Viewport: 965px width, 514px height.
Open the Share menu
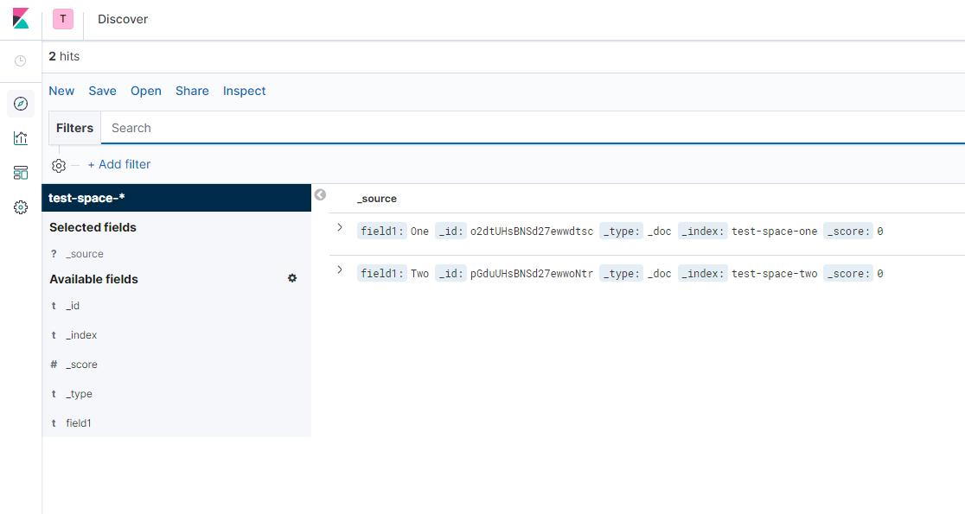[x=192, y=91]
